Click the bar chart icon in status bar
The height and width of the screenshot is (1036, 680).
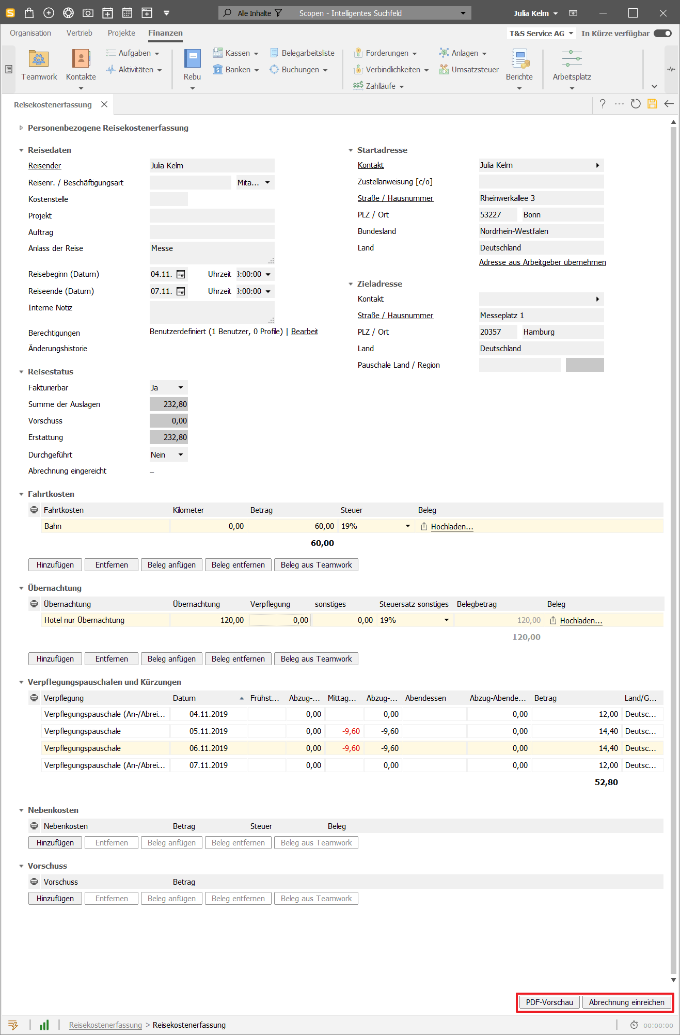44,1025
